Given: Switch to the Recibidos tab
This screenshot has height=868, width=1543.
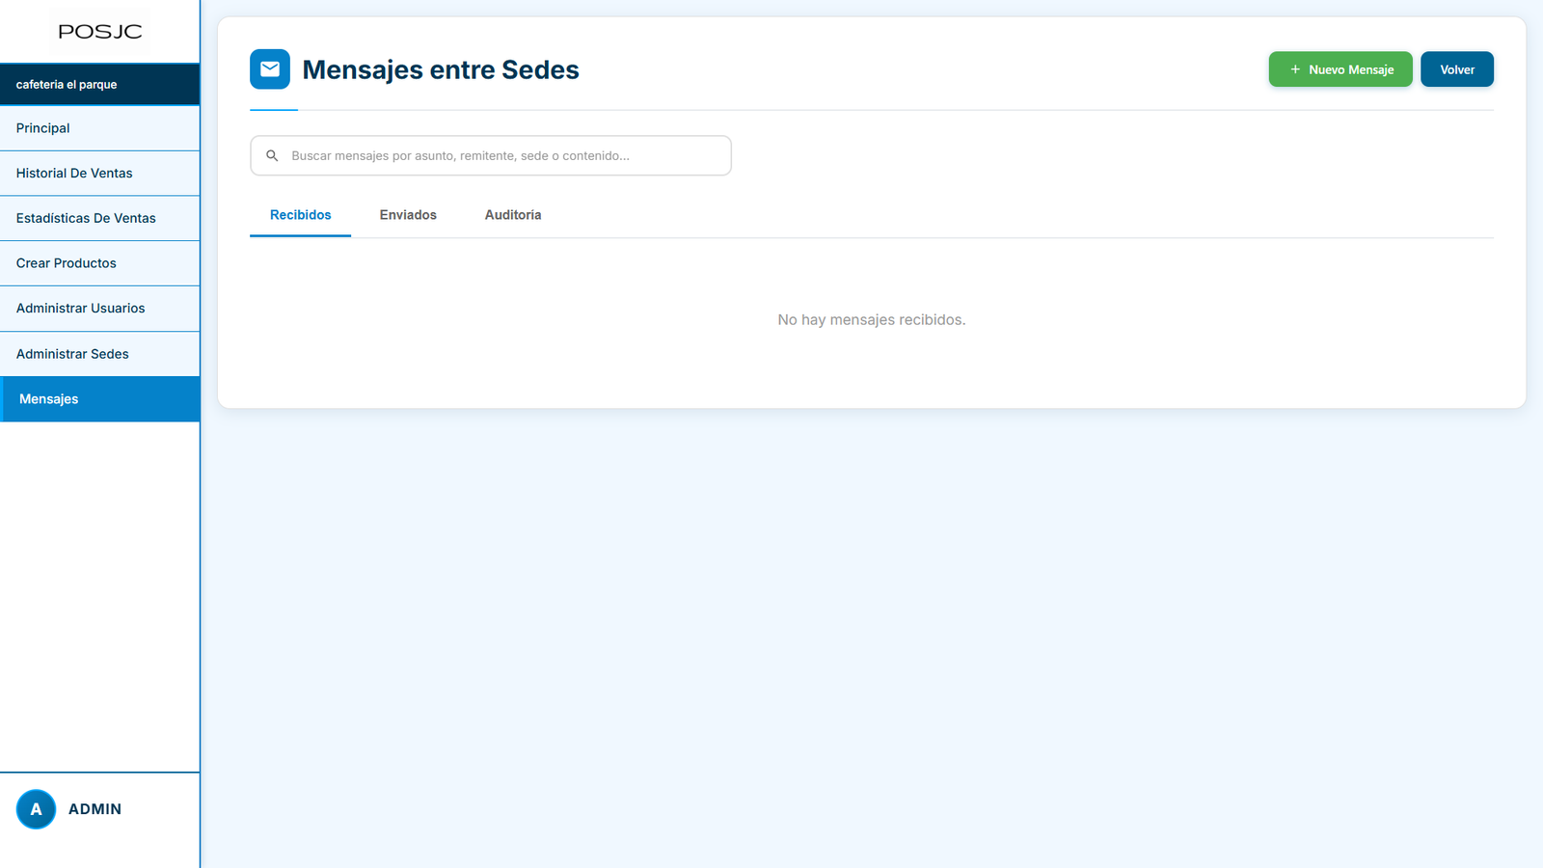Looking at the screenshot, I should [x=300, y=215].
